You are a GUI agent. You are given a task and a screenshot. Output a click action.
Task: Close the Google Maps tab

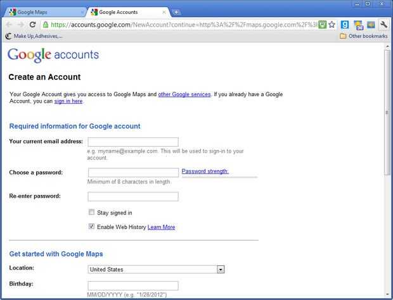coord(82,12)
